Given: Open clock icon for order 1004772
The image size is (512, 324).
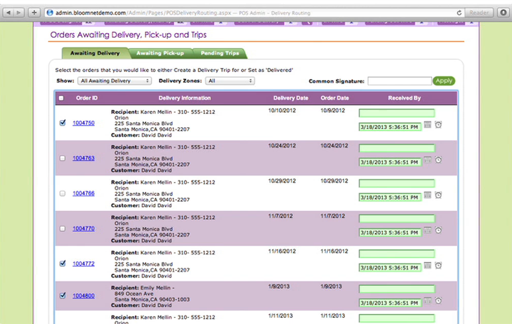Looking at the screenshot, I should pos(438,265).
